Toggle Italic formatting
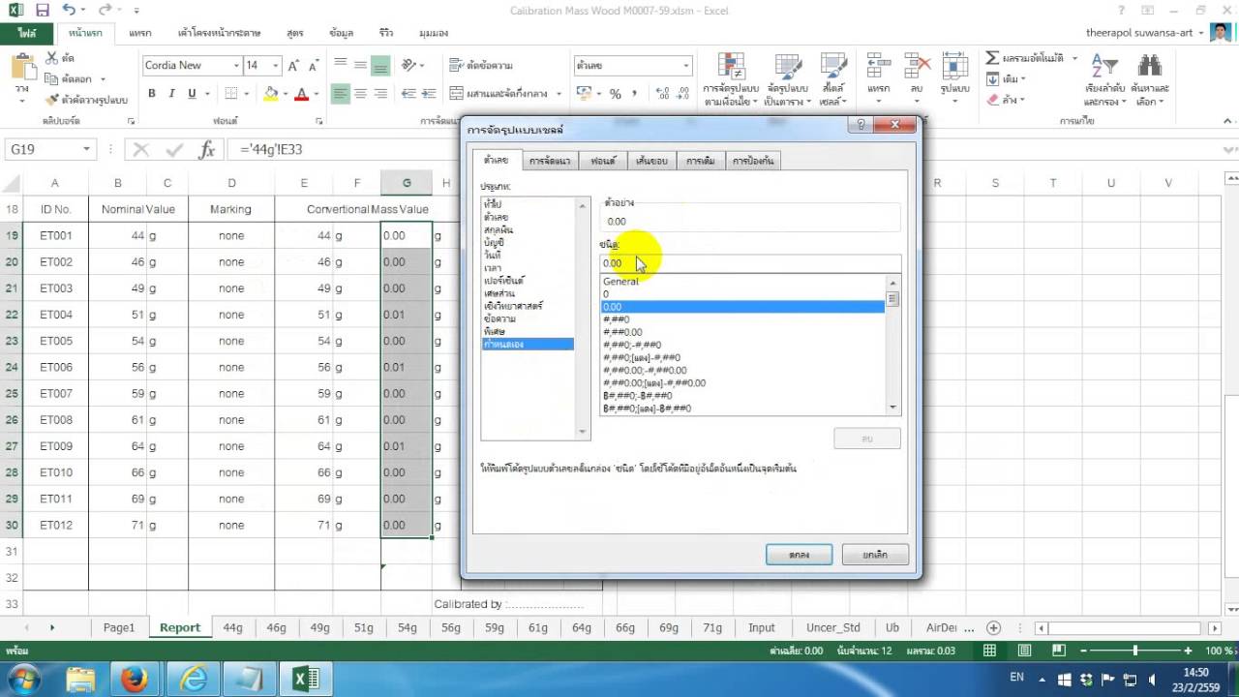Screen dimensions: 1239x697 click(x=172, y=94)
